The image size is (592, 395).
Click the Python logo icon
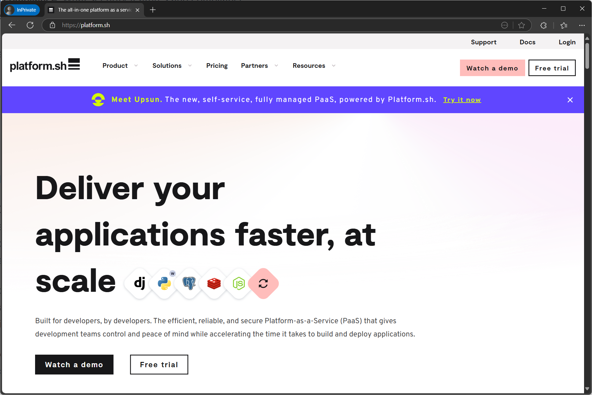(x=164, y=284)
